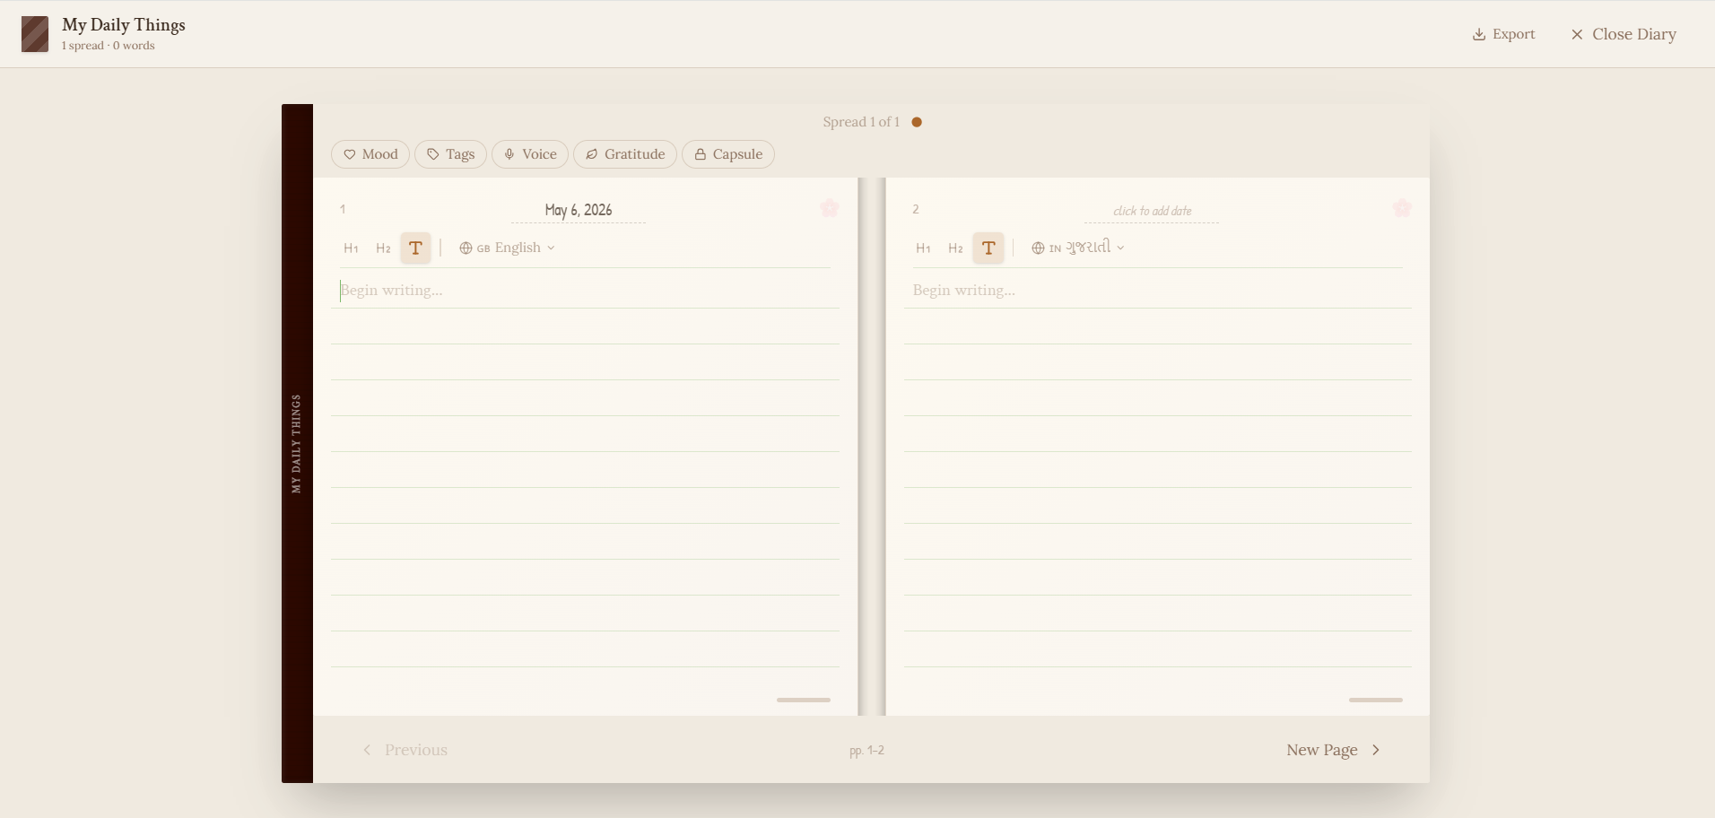Image resolution: width=1715 pixels, height=818 pixels.
Task: Click to add date on page 2
Action: click(1152, 211)
